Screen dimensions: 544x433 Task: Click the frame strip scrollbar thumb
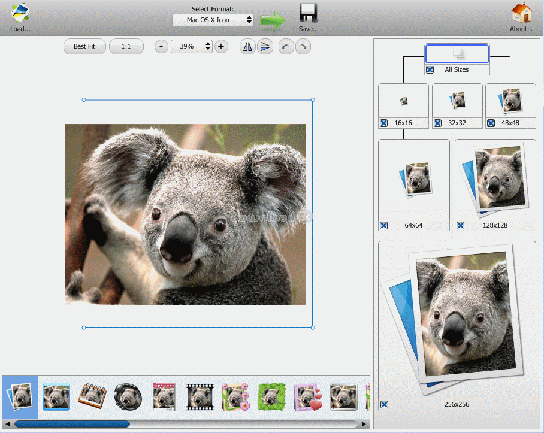point(72,424)
